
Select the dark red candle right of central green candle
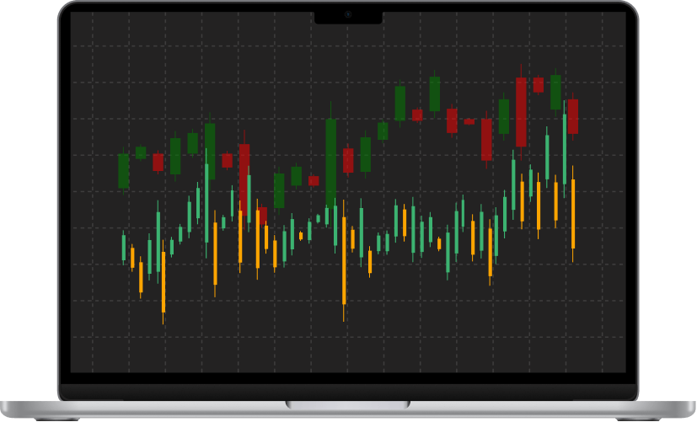tap(348, 160)
